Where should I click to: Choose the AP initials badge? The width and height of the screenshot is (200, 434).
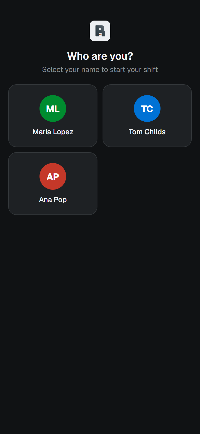[53, 176]
